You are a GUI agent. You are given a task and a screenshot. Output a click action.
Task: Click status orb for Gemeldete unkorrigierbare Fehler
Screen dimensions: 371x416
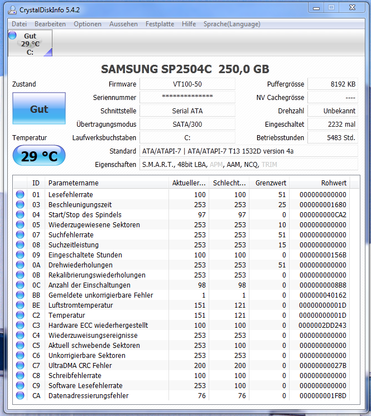pos(20,295)
